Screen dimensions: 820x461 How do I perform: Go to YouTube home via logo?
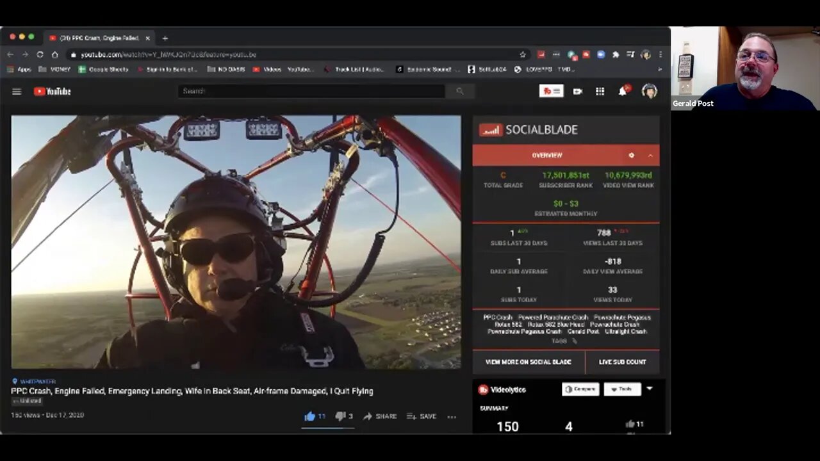(53, 92)
